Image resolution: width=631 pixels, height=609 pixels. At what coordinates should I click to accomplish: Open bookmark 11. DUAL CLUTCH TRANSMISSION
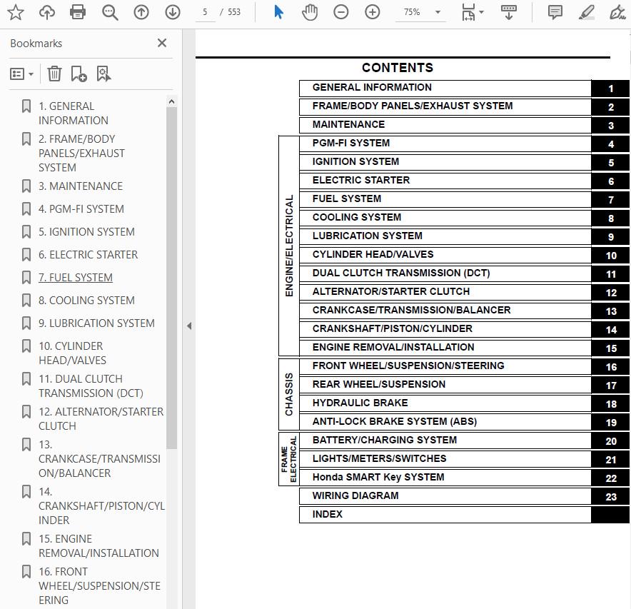tap(91, 386)
